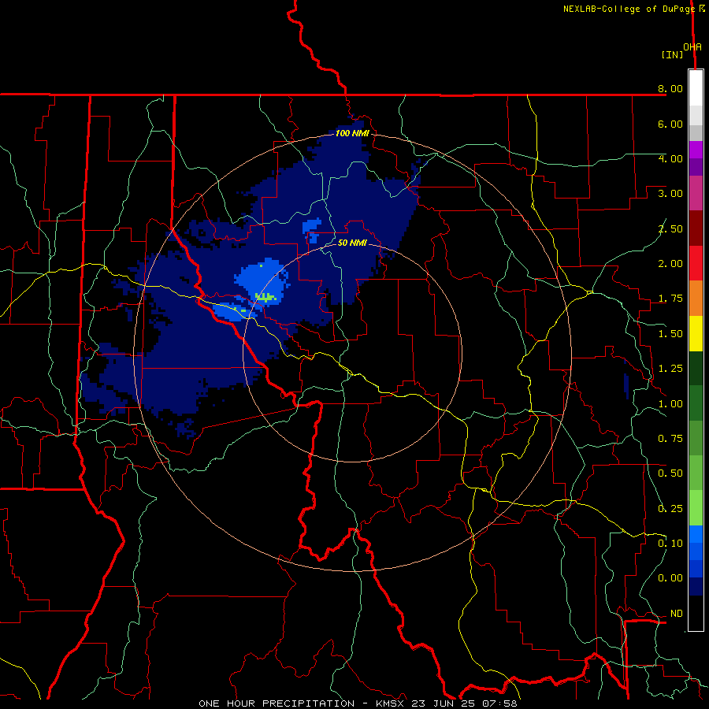Pick the orange legend swatch
The height and width of the screenshot is (709, 709).
coord(696,299)
